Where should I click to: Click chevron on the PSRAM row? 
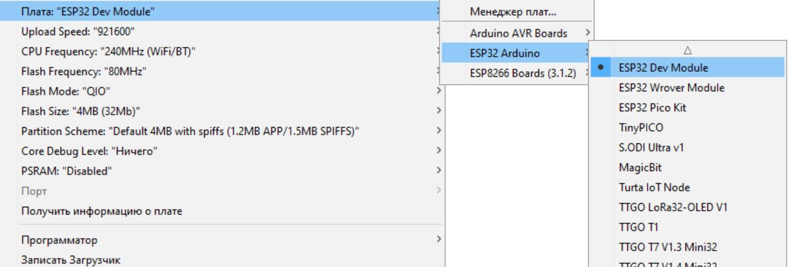[x=438, y=171]
